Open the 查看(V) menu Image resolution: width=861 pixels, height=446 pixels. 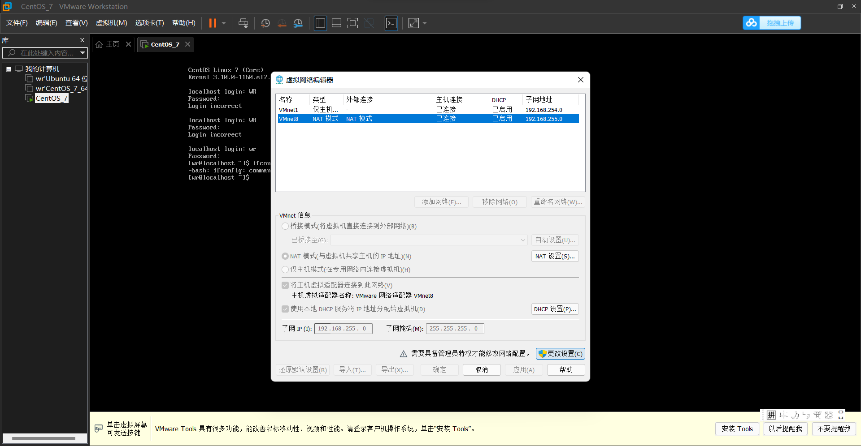point(77,23)
